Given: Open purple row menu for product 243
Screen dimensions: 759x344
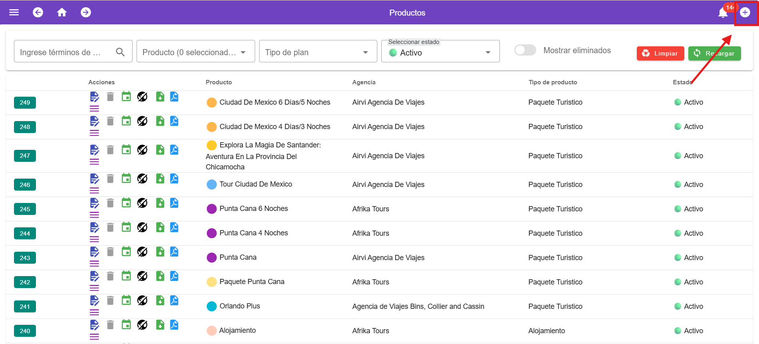Looking at the screenshot, I should (x=94, y=264).
